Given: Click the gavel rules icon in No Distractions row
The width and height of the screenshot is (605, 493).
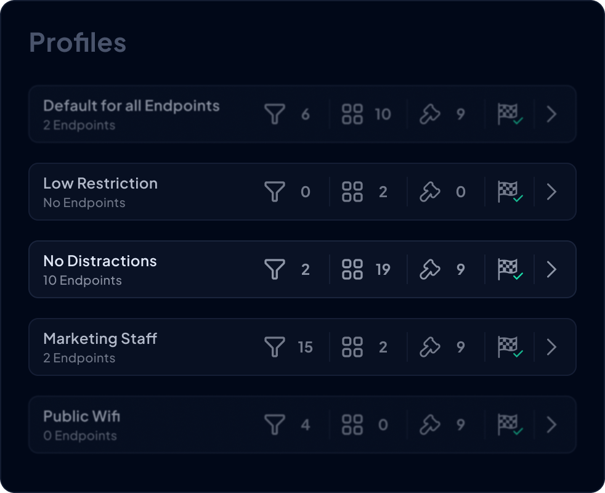Looking at the screenshot, I should (430, 269).
